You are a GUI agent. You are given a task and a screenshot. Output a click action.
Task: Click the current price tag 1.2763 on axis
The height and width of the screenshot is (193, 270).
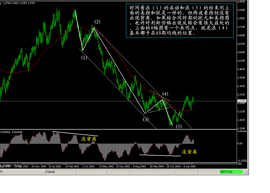242,101
